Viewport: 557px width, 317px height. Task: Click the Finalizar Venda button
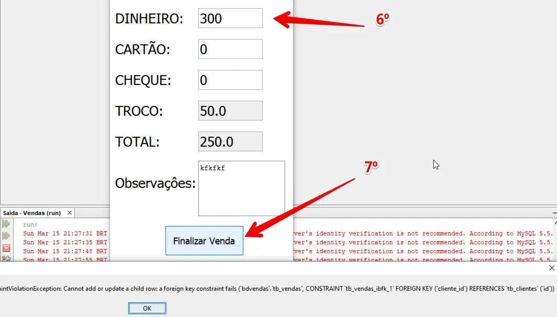click(x=204, y=241)
